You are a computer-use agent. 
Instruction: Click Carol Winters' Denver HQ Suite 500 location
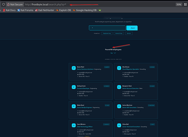point(85,134)
